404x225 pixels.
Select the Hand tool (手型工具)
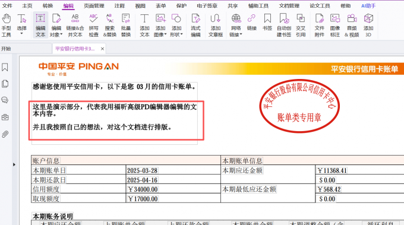click(x=6, y=25)
